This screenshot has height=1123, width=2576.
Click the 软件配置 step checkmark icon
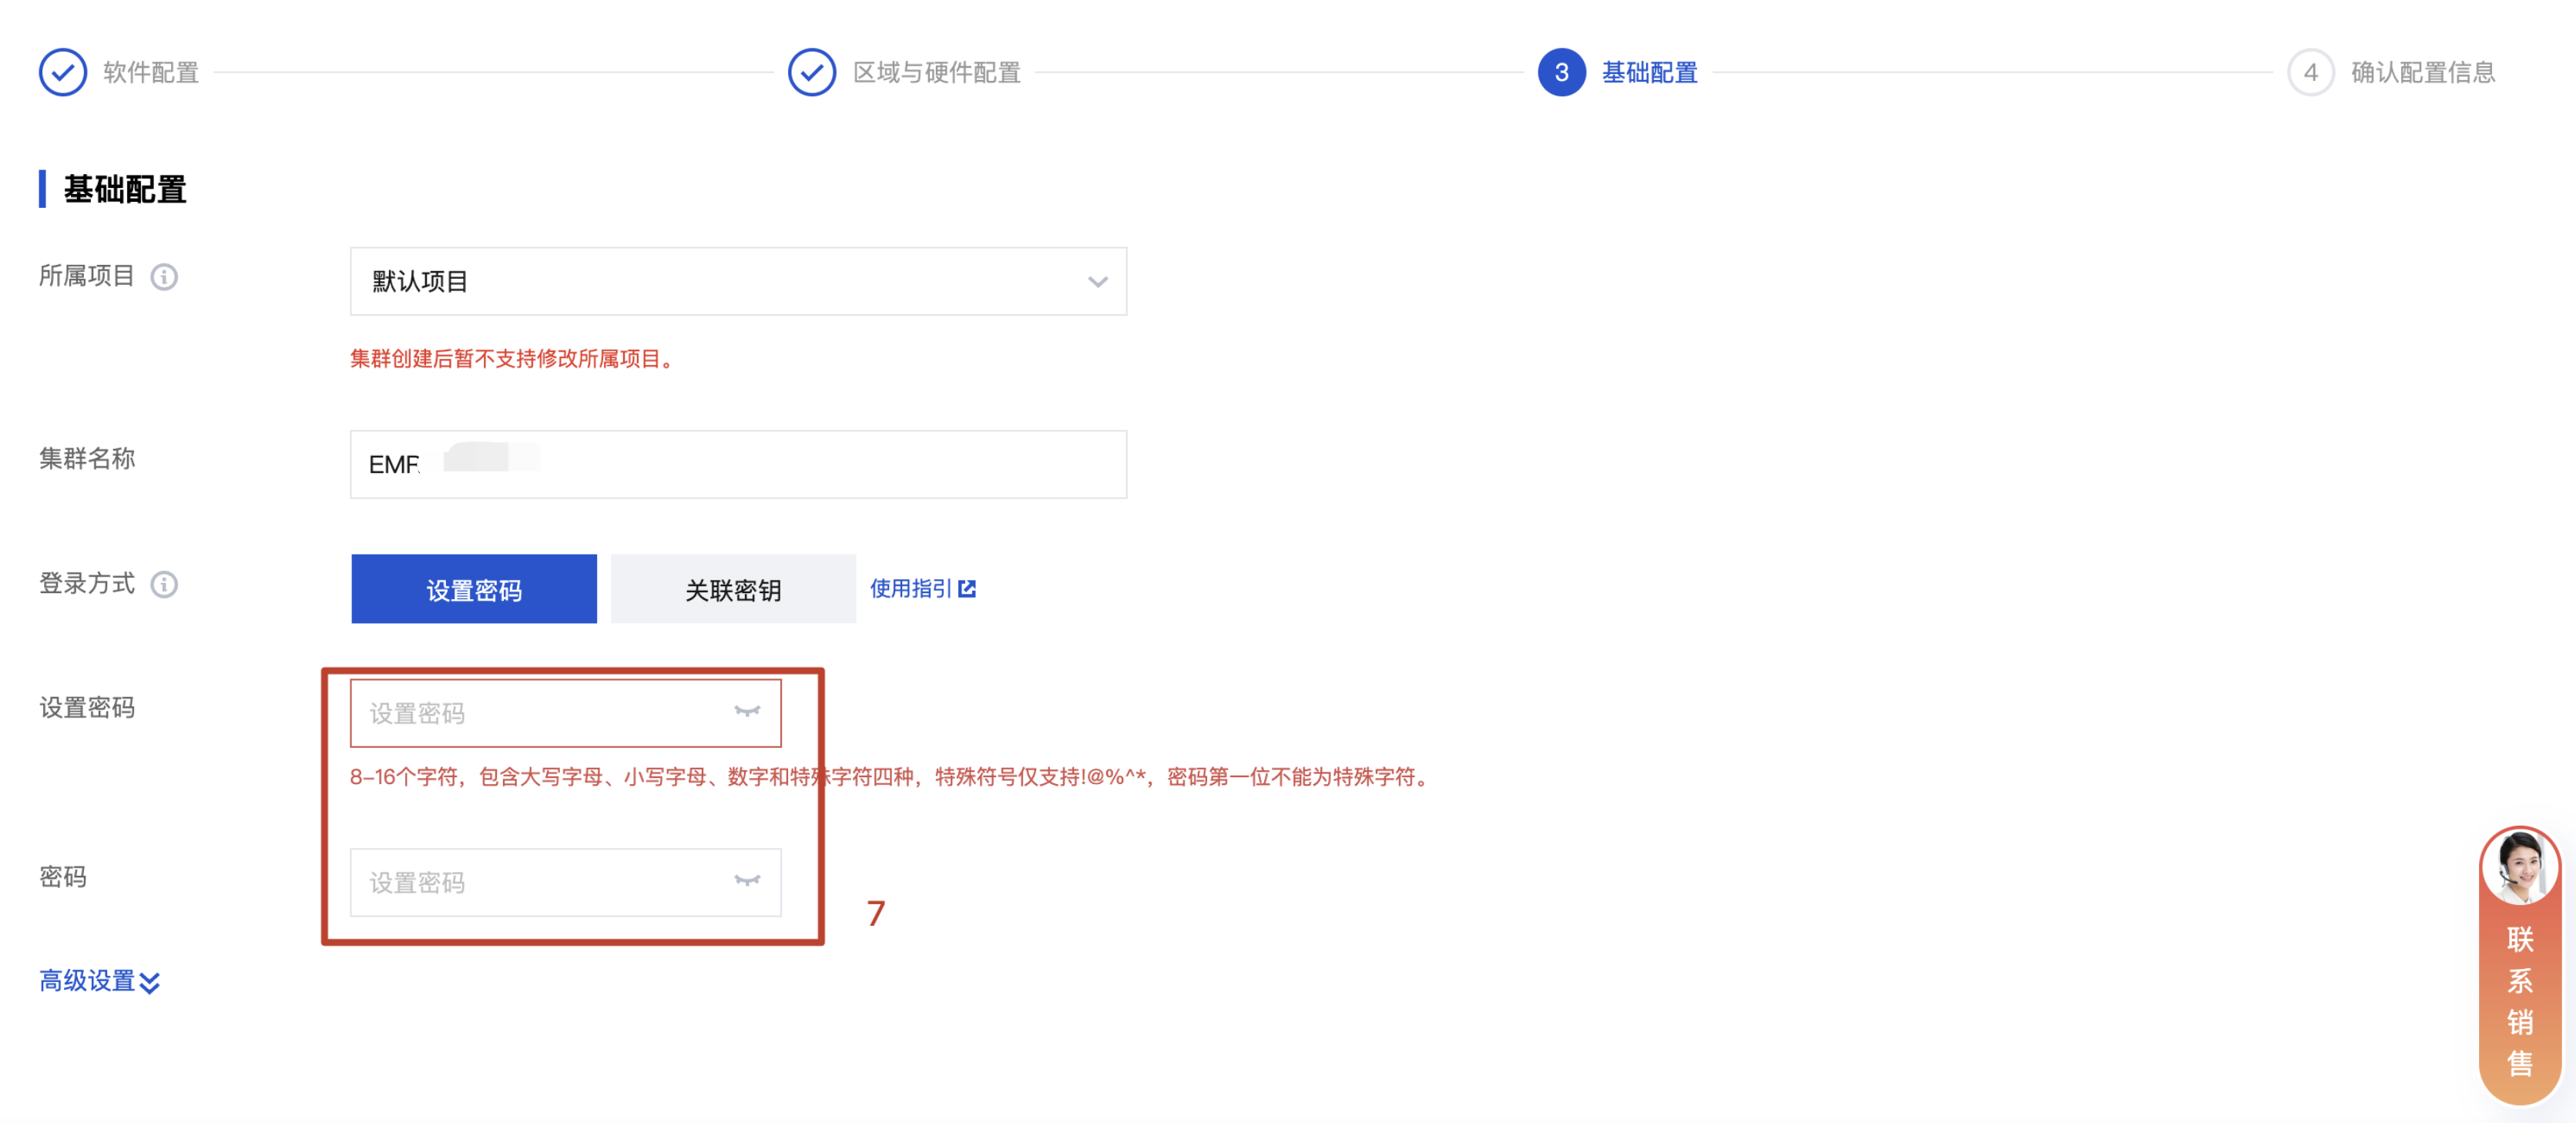[62, 72]
